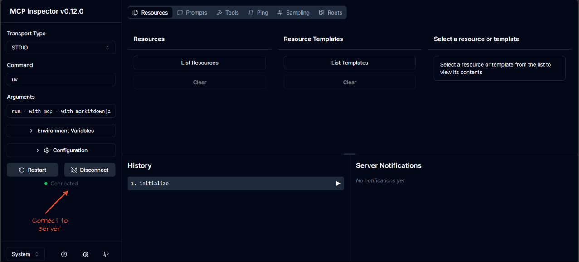Expand the Environment Variables section

tap(61, 131)
